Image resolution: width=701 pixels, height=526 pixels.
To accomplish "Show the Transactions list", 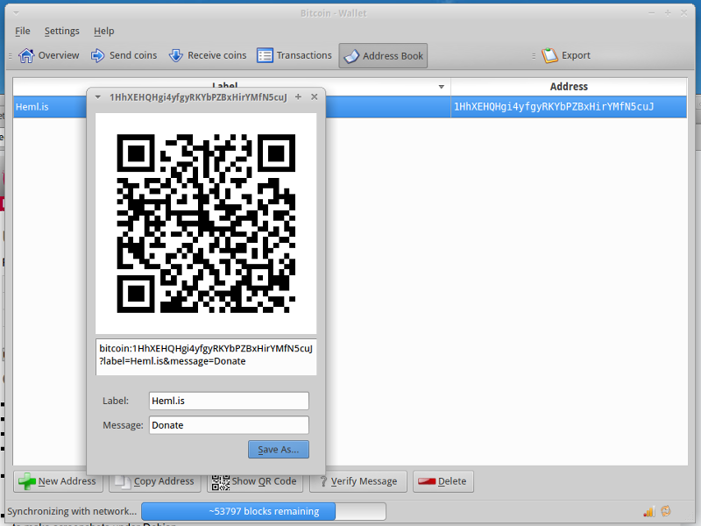I will pos(294,55).
